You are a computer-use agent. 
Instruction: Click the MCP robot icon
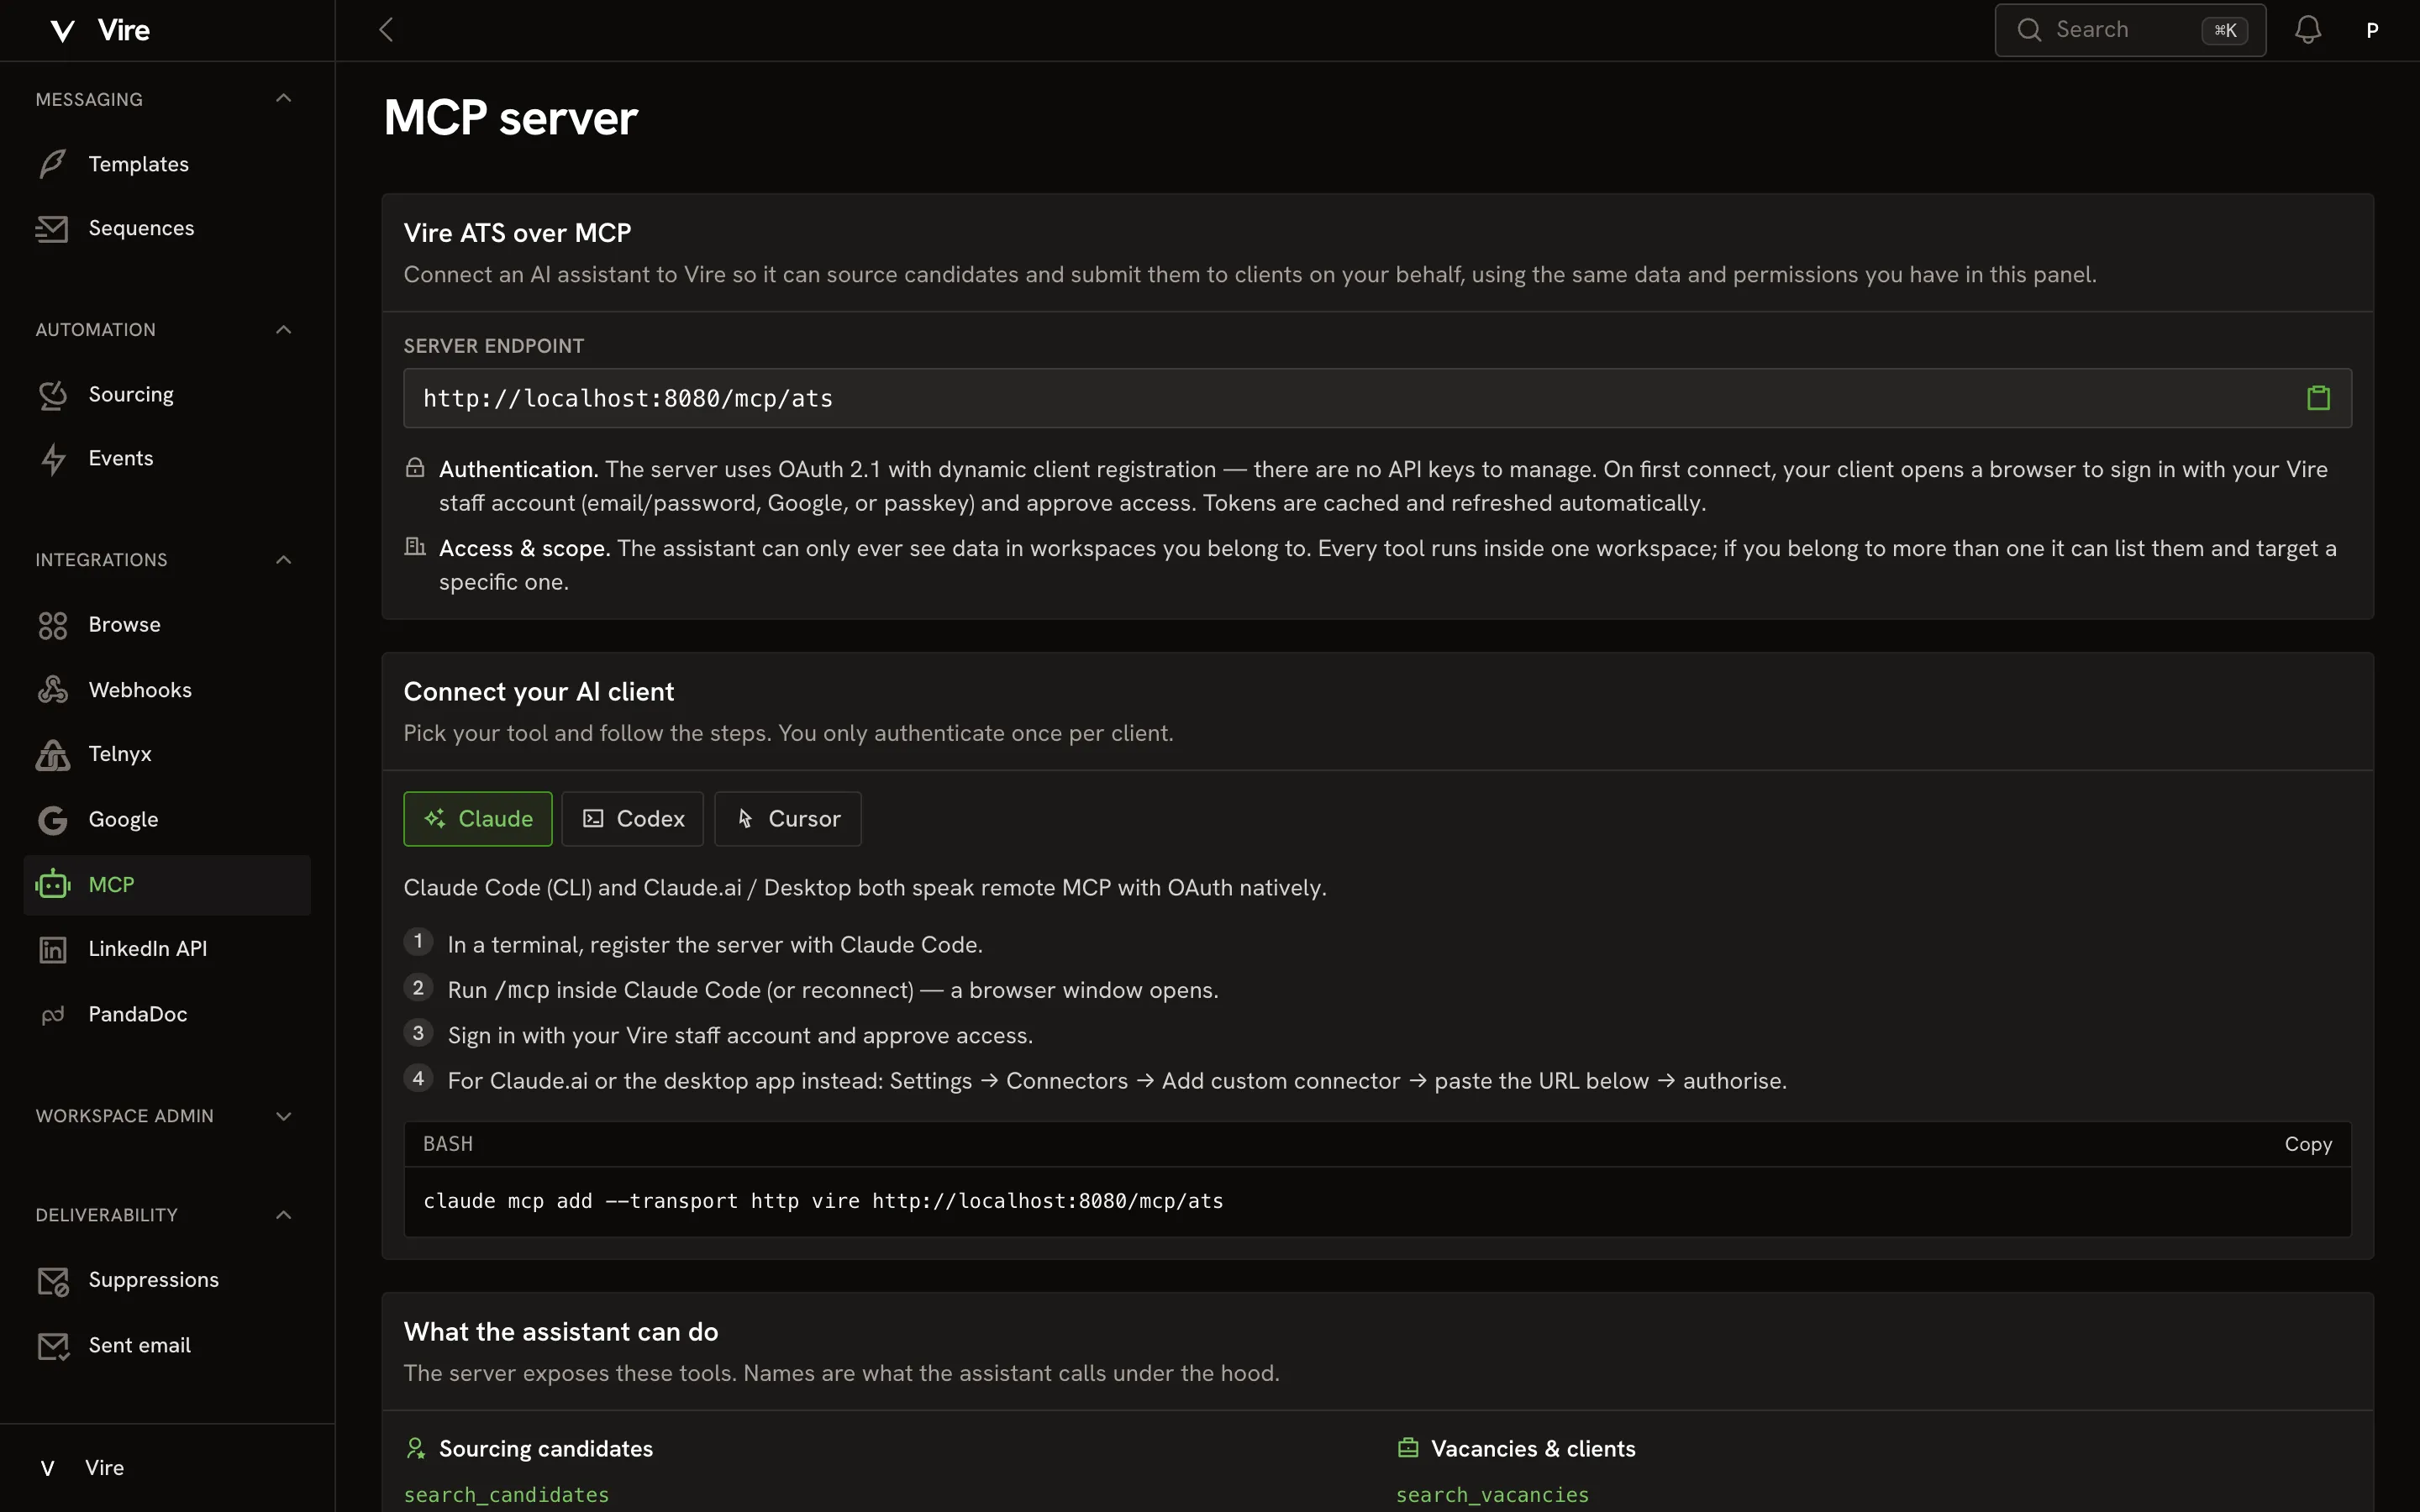coord(53,885)
